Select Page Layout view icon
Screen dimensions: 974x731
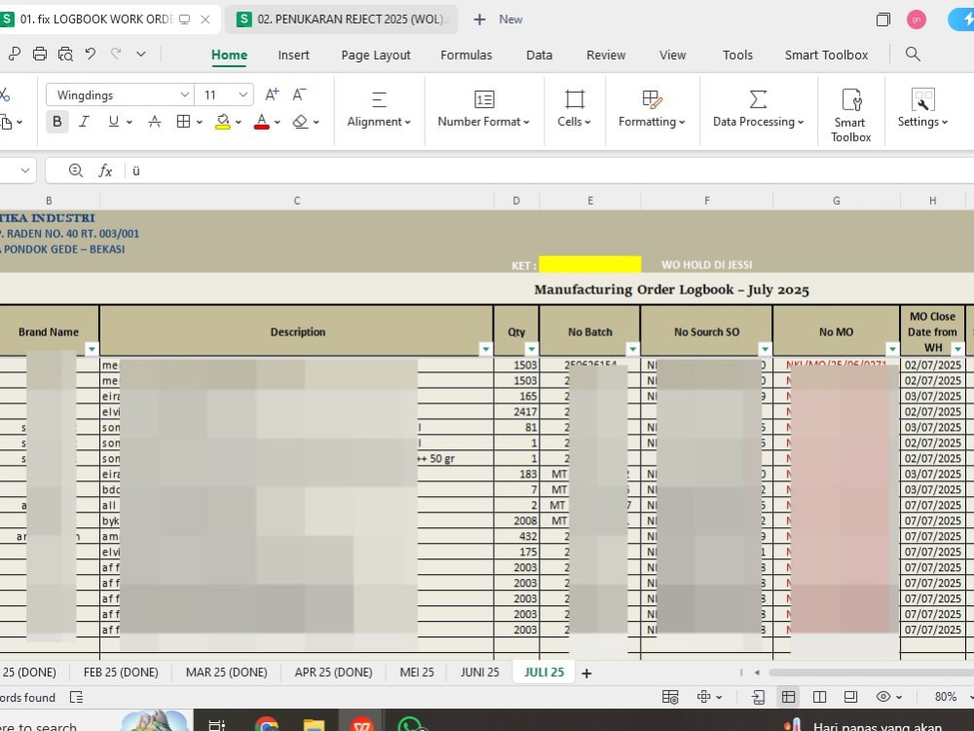click(819, 697)
